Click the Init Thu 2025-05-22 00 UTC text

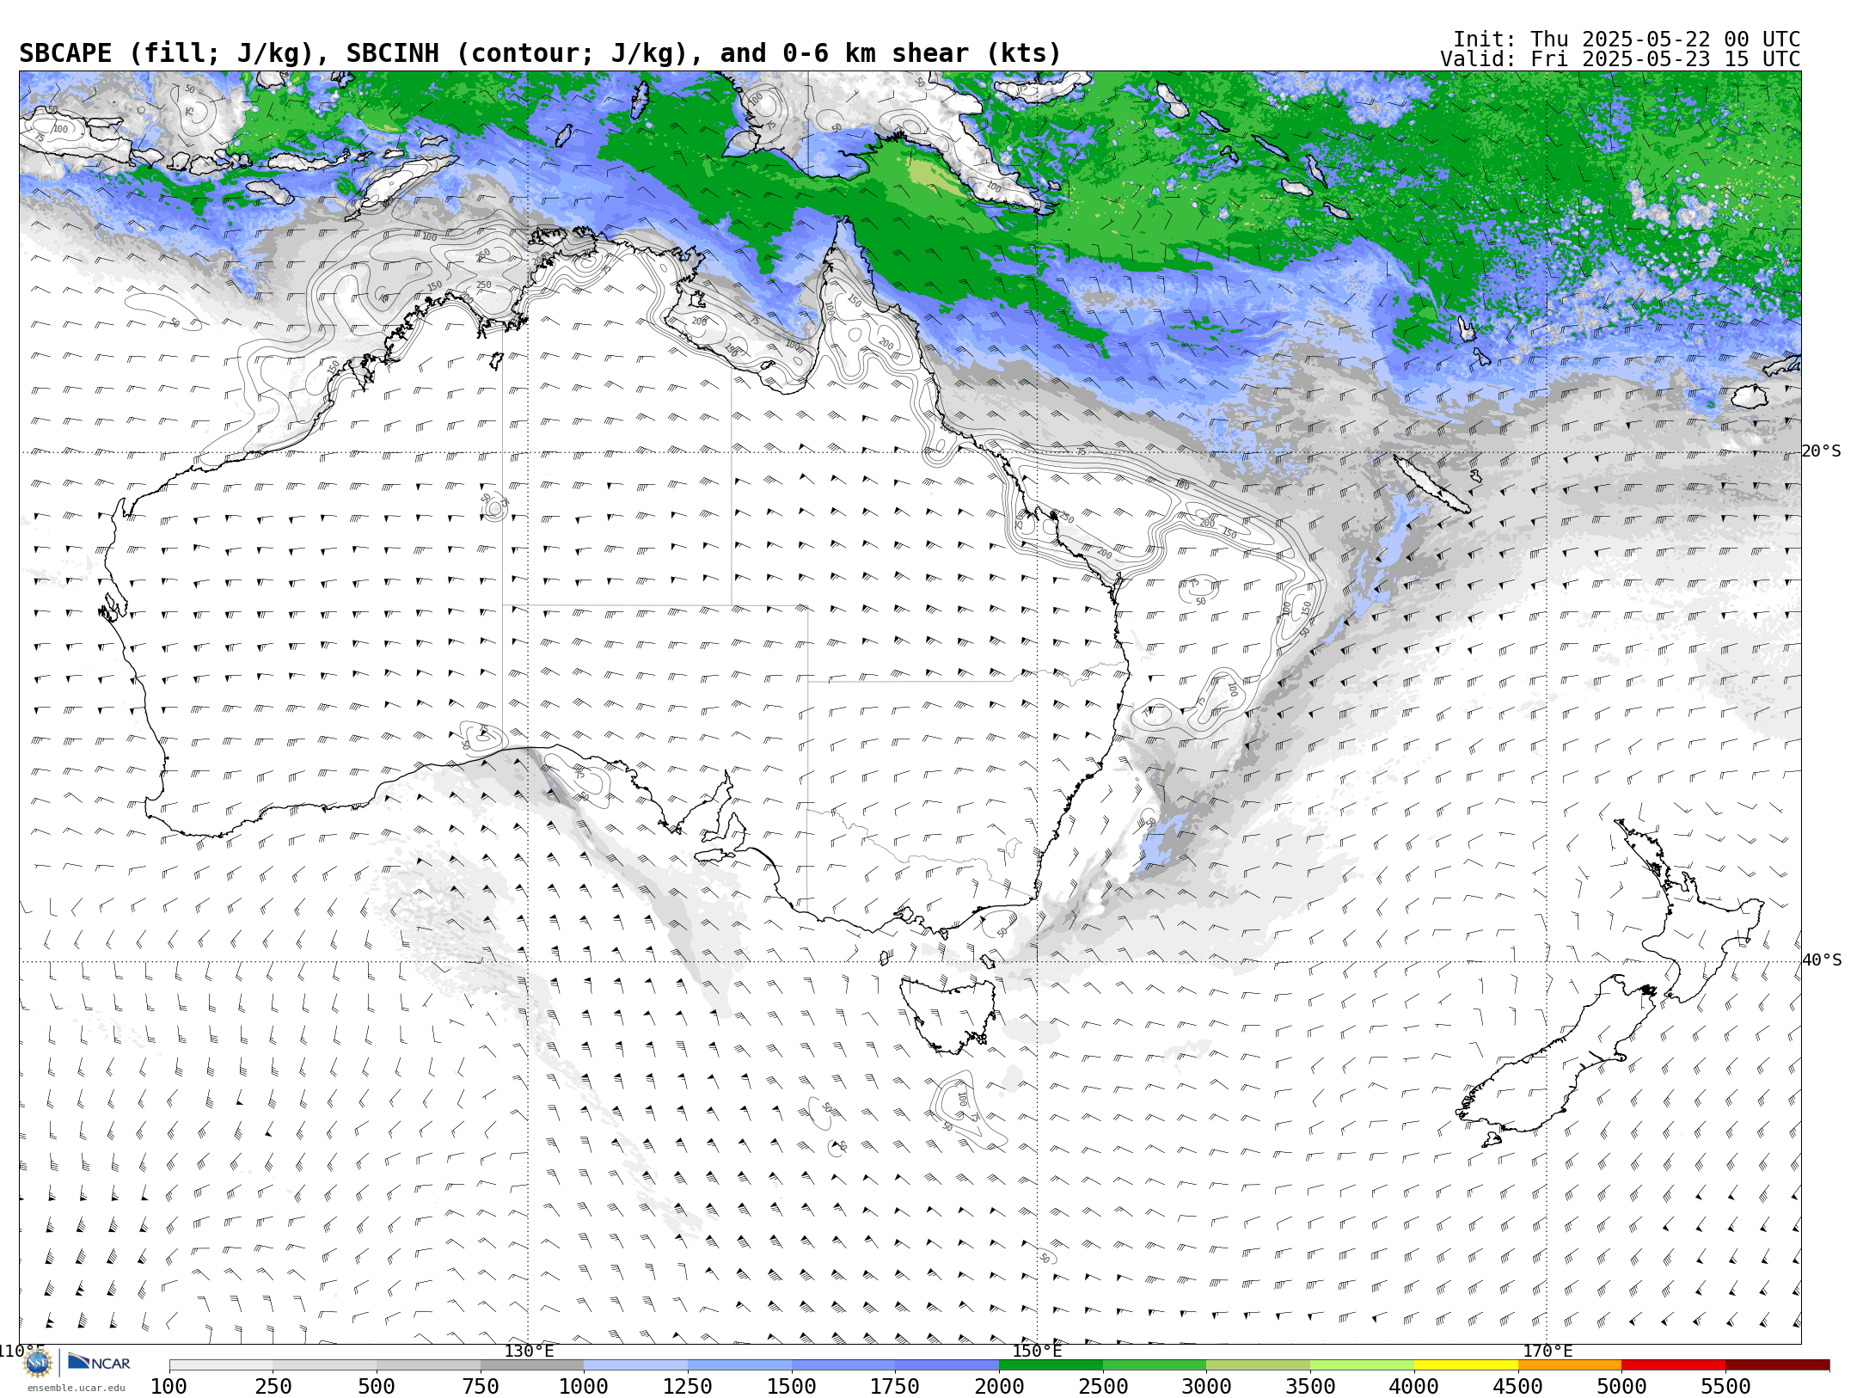click(1627, 40)
